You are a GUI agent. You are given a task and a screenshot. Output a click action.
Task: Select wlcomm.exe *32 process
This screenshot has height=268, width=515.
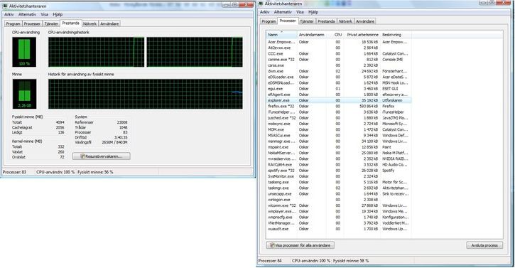pyautogui.click(x=339, y=205)
